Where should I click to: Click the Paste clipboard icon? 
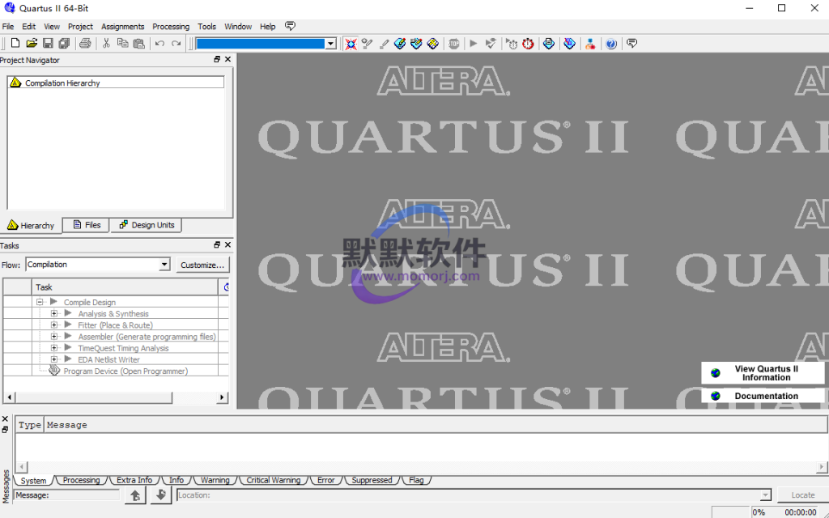(139, 44)
